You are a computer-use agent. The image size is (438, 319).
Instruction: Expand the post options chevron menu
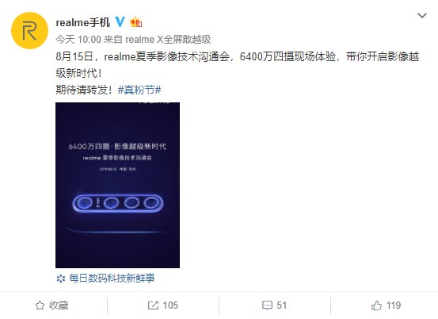point(422,16)
